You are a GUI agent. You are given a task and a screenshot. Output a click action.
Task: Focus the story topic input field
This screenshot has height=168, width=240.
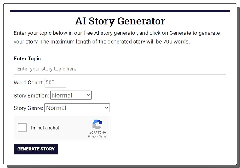[120, 69]
